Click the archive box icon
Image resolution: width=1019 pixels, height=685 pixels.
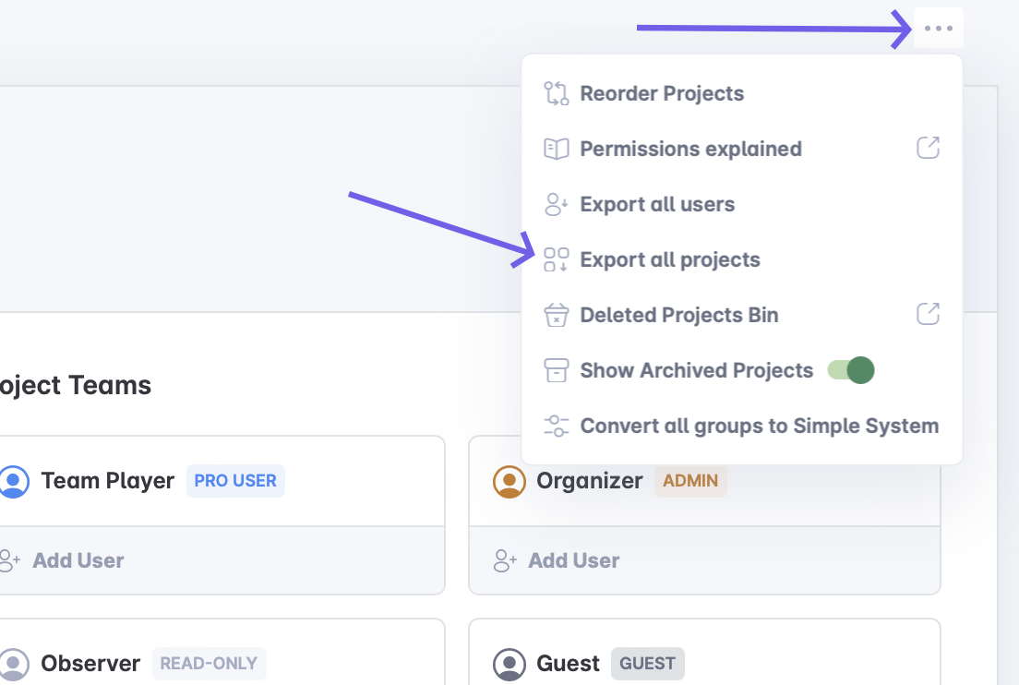coord(556,370)
